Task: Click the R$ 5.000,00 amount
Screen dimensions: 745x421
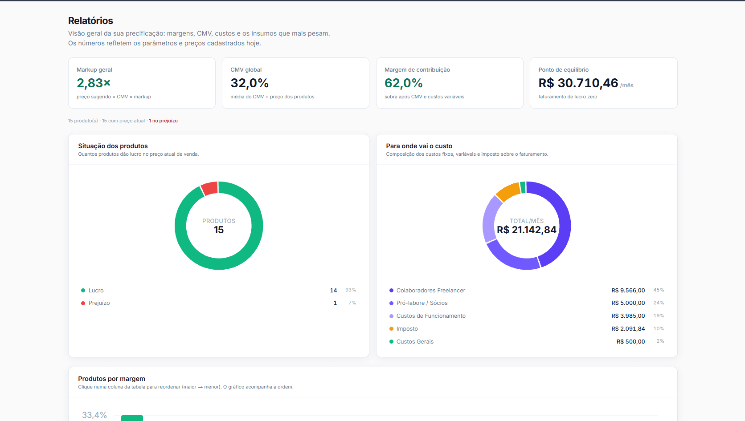Action: 628,303
